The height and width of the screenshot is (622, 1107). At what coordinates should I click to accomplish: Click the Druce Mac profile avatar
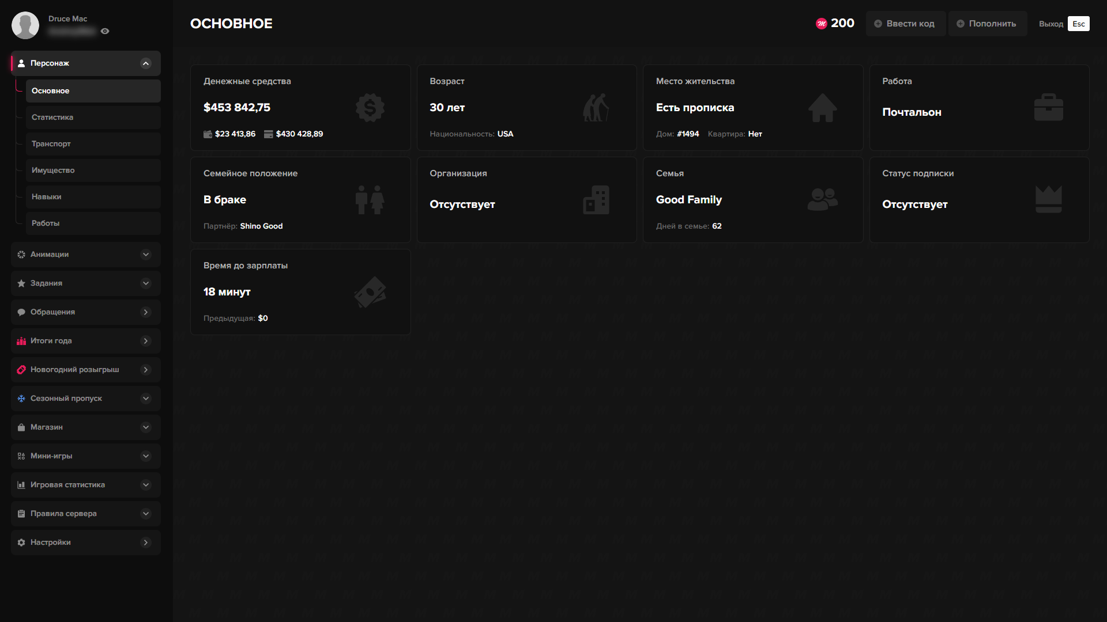[25, 25]
